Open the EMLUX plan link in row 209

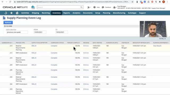pos(34,65)
